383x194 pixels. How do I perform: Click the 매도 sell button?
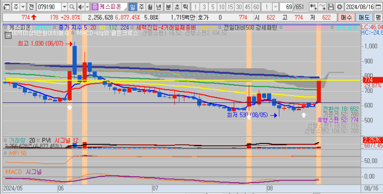pyautogui.click(x=364, y=18)
